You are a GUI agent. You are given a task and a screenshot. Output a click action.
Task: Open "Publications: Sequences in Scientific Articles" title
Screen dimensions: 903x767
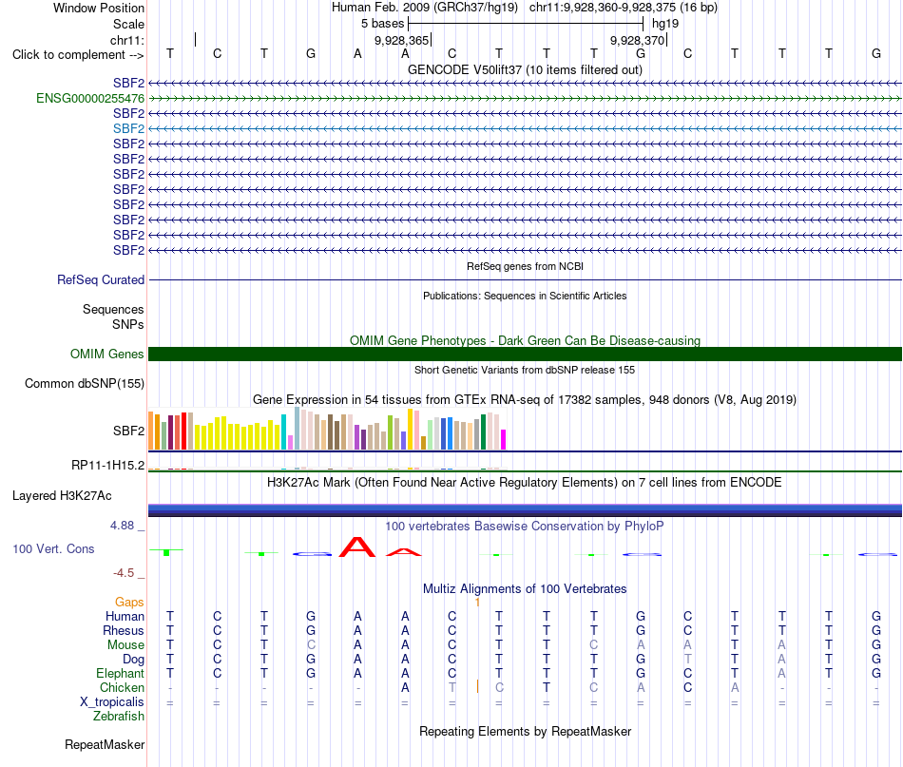[525, 296]
